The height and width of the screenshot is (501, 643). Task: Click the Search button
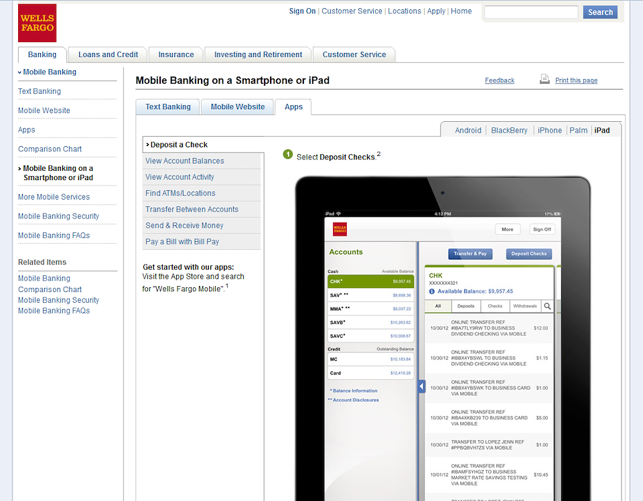click(600, 12)
